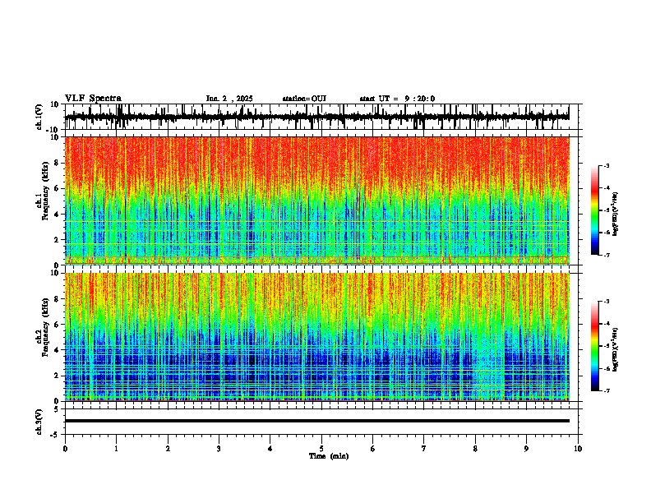Click the '-3' label on ch.2 colorbar
The height and width of the screenshot is (503, 651).
pos(606,302)
